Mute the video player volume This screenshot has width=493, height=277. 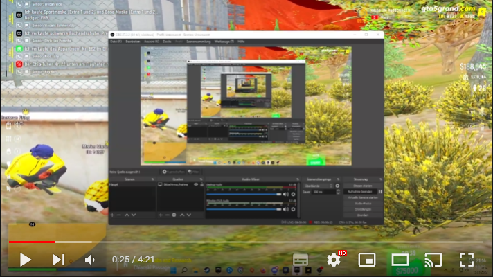pos(90,260)
